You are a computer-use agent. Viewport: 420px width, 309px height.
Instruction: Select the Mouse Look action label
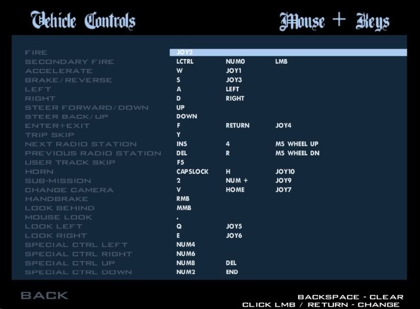[x=58, y=217]
